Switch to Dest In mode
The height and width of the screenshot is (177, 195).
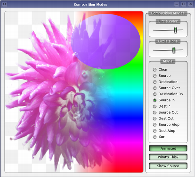(x=162, y=106)
